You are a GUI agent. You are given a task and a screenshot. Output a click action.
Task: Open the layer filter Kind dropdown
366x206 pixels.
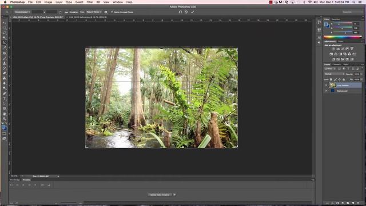(x=330, y=69)
